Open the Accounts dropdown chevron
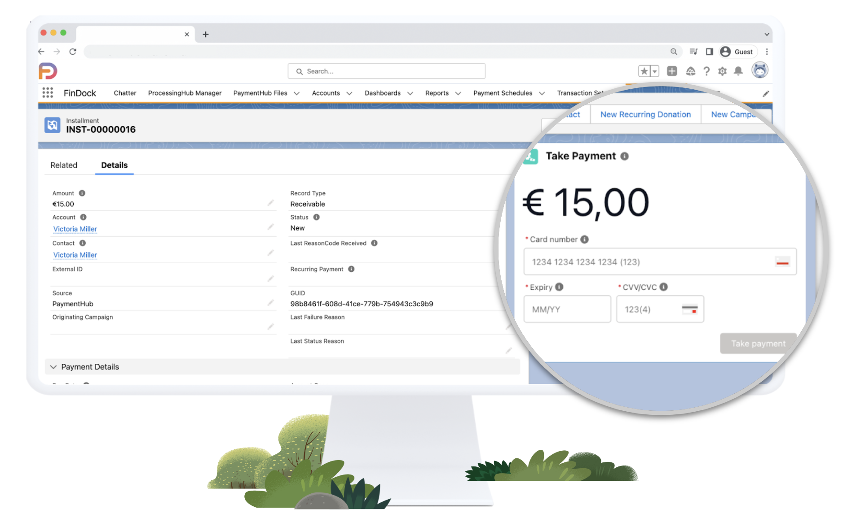This screenshot has height=531, width=865. pyautogui.click(x=349, y=93)
